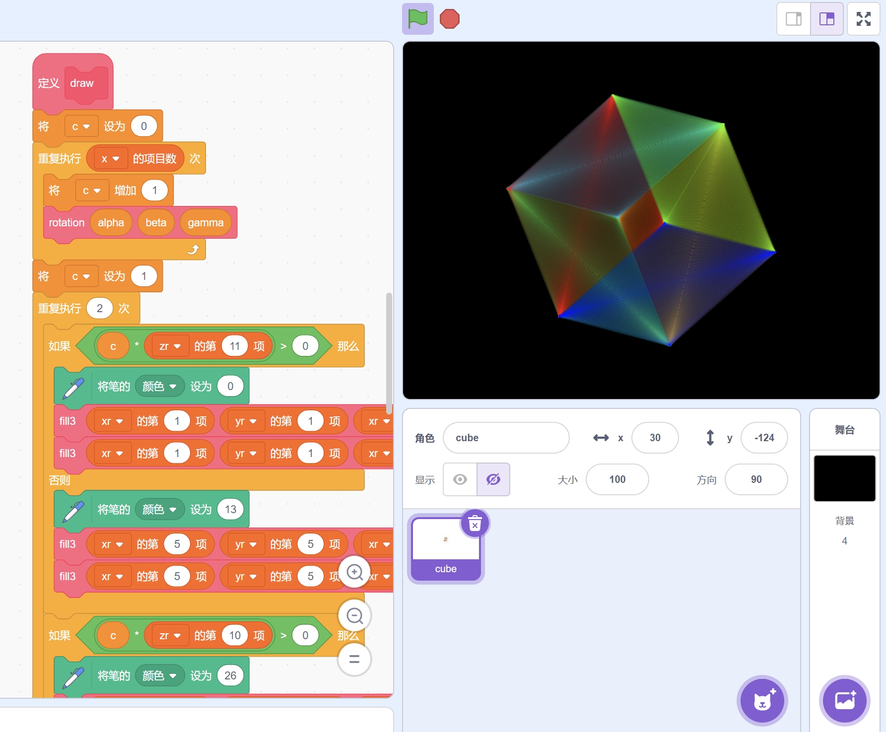This screenshot has height=732, width=886.
Task: Enter full screen stage mode
Action: click(x=863, y=19)
